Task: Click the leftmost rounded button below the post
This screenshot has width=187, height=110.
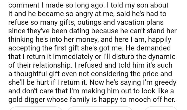Action: click(36, 108)
